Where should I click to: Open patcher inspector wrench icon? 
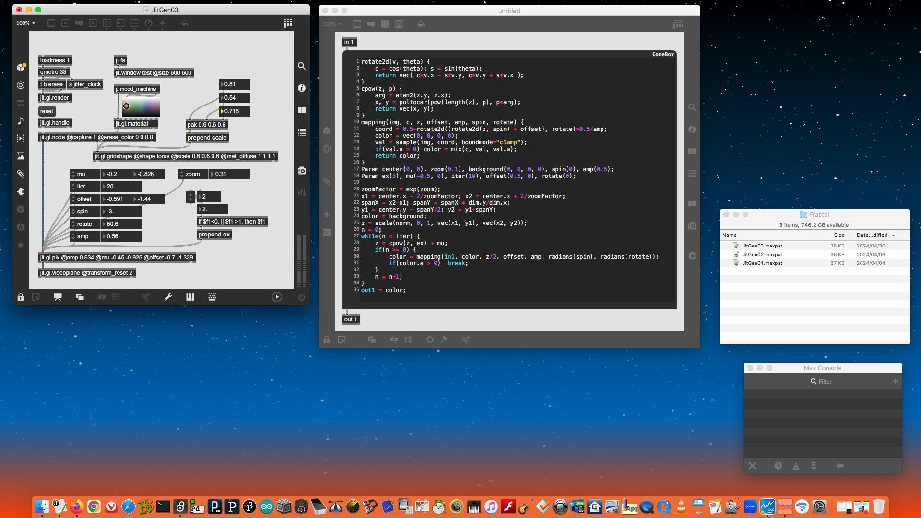(168, 297)
